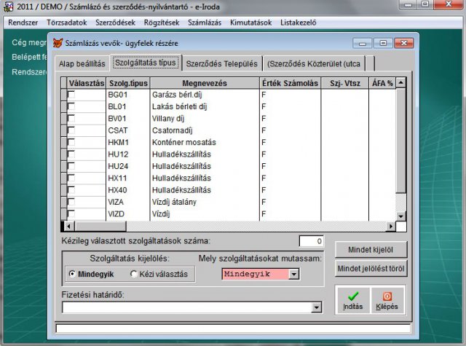Check the box for BG01 Garázs bérl.díj
The image size is (466, 346).
tap(71, 95)
